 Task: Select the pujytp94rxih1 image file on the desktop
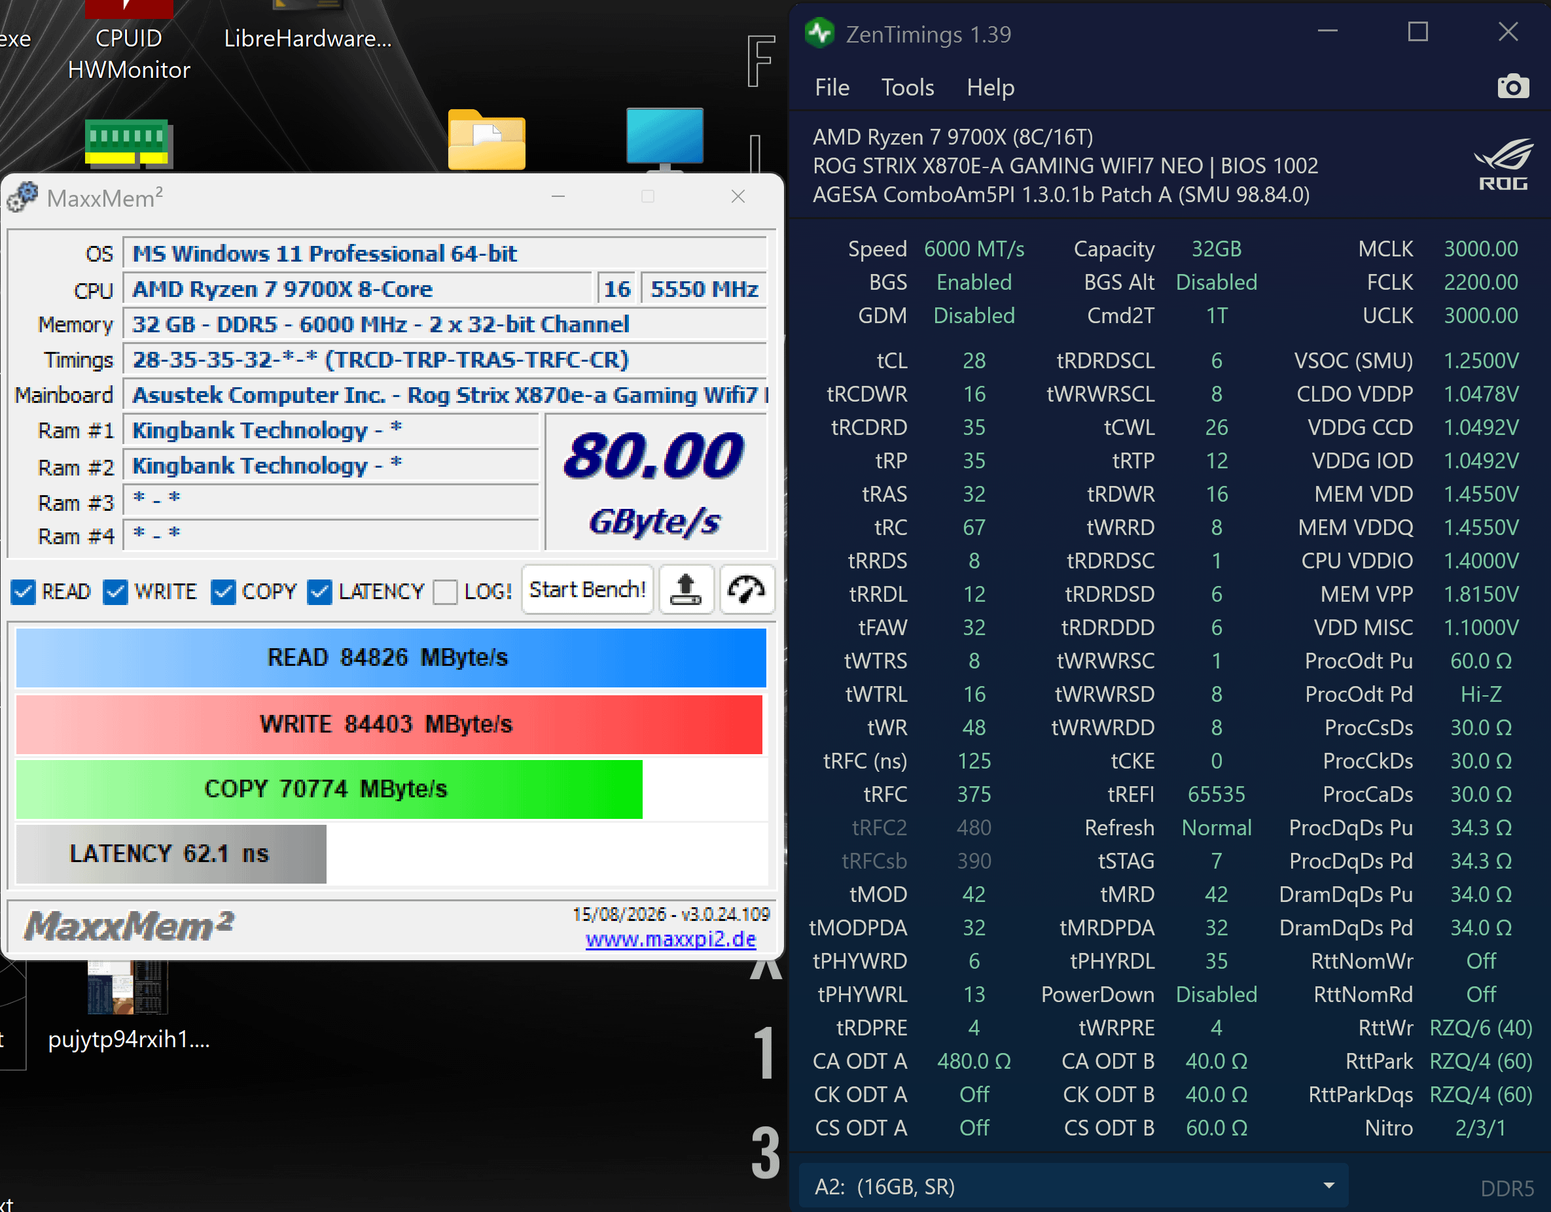[x=128, y=1007]
